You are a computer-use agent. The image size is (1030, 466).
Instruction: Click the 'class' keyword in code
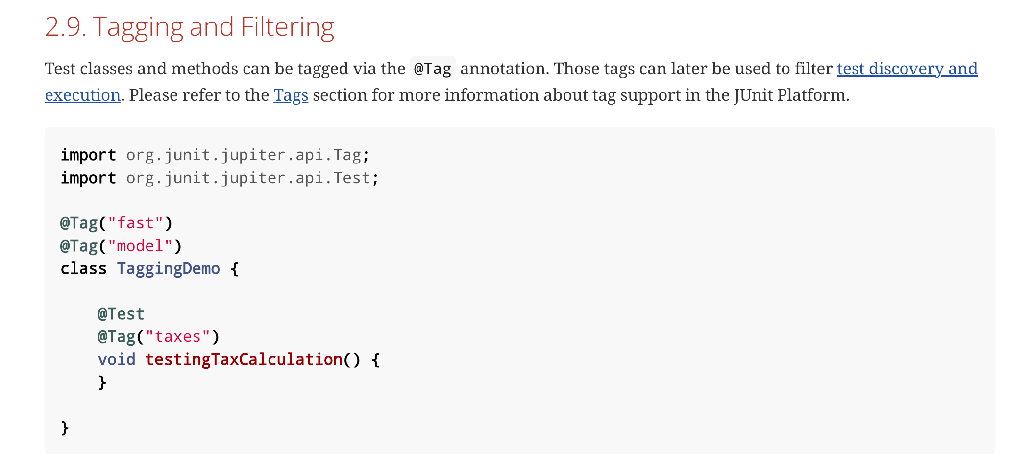83,269
